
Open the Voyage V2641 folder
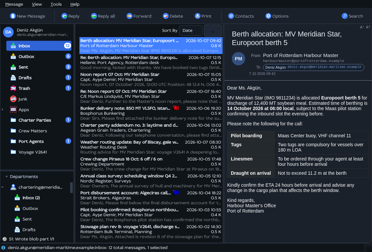pos(39,152)
